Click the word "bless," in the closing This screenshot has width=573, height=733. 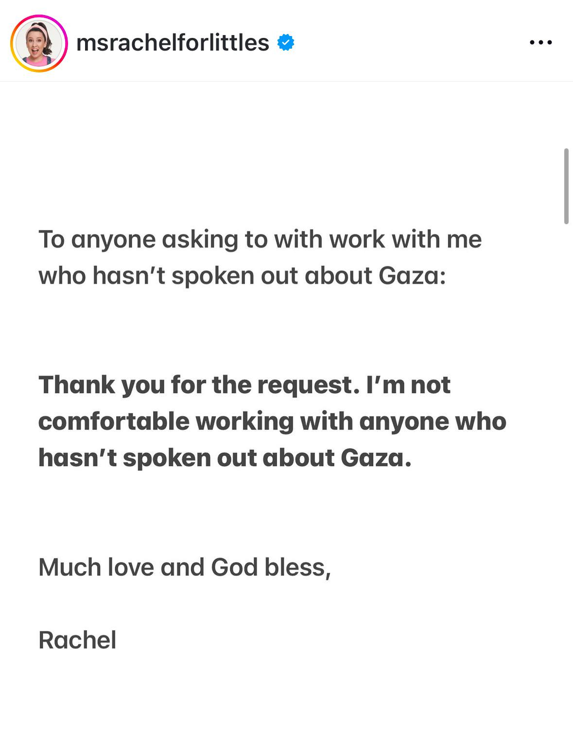point(298,567)
